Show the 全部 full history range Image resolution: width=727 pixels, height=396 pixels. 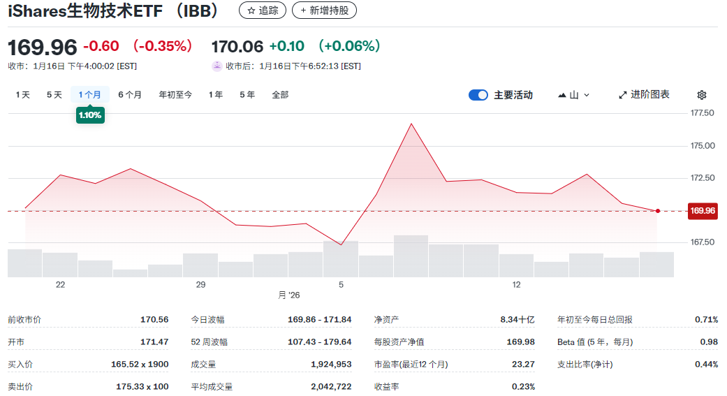(280, 94)
